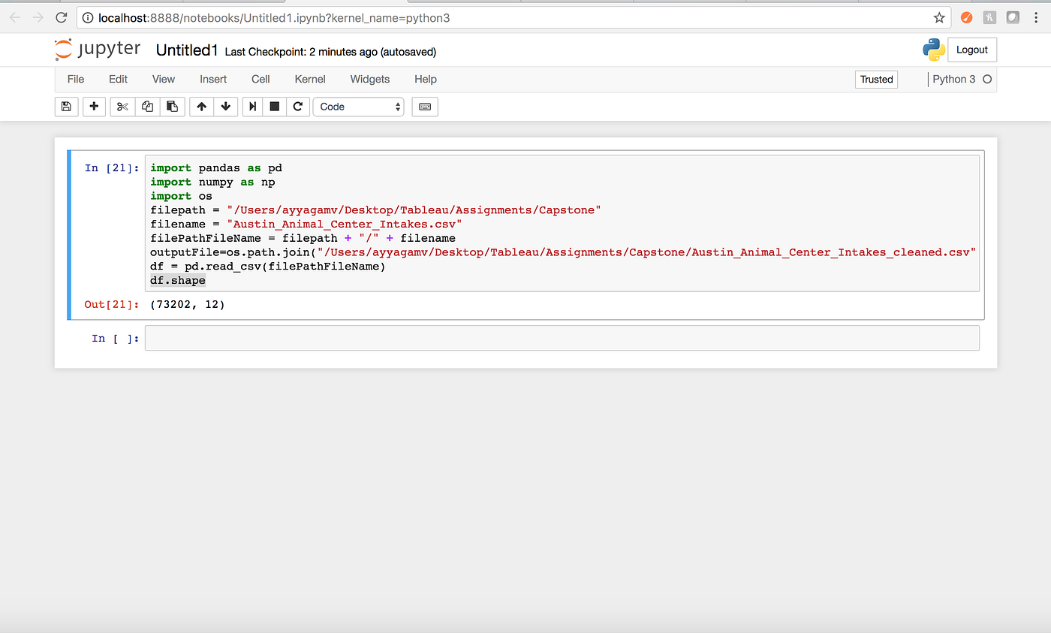Click the Trusted notebook status button
The width and height of the screenshot is (1051, 633).
click(876, 79)
